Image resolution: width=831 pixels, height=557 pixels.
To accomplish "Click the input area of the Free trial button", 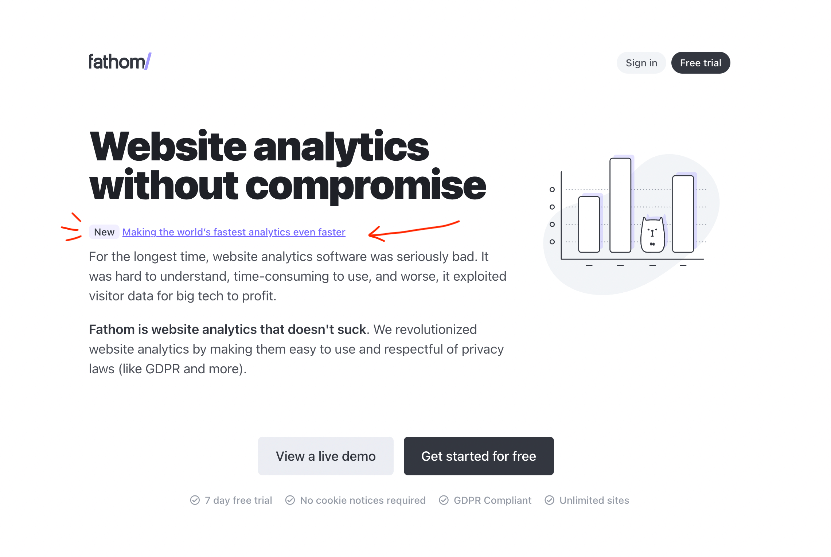I will tap(701, 62).
